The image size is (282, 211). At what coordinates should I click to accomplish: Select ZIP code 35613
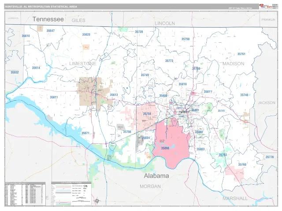114,95
